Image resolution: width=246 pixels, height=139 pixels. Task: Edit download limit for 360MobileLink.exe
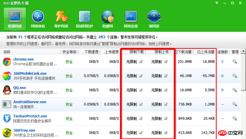141,76
